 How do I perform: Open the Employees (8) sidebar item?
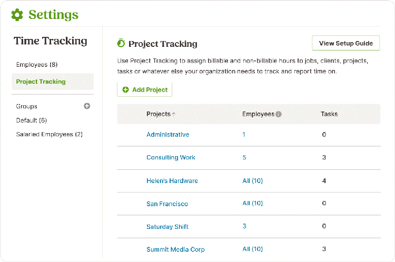pos(37,65)
